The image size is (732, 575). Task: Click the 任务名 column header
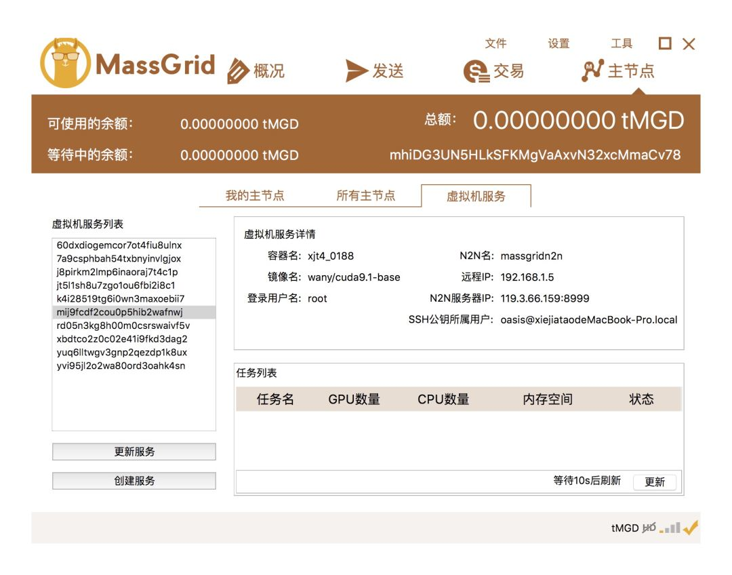275,399
